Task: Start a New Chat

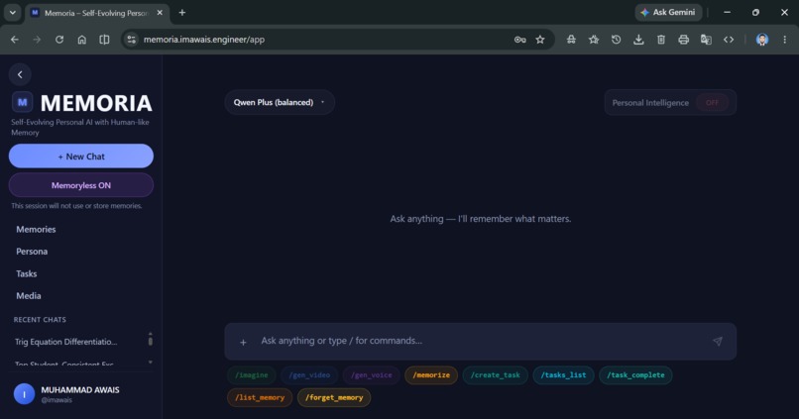Action: click(x=81, y=157)
